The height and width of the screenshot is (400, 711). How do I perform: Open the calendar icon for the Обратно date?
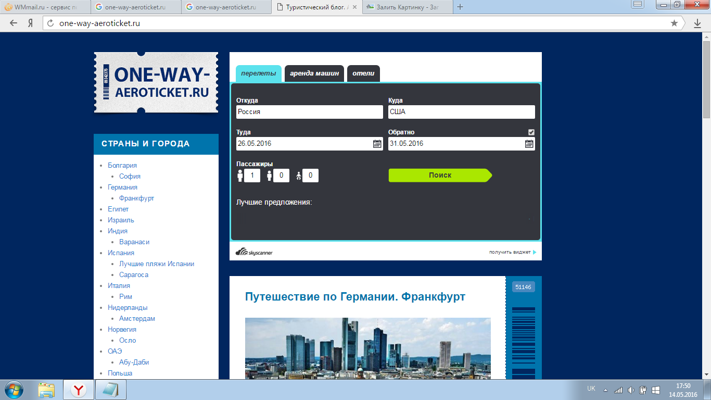point(529,144)
